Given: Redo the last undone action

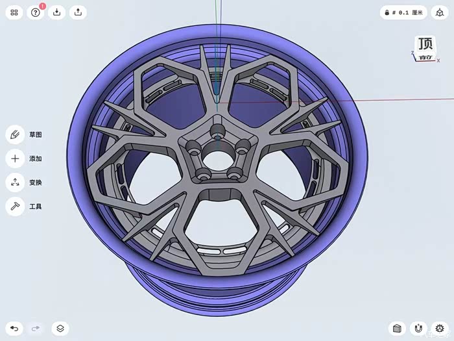Looking at the screenshot, I should click(x=36, y=329).
